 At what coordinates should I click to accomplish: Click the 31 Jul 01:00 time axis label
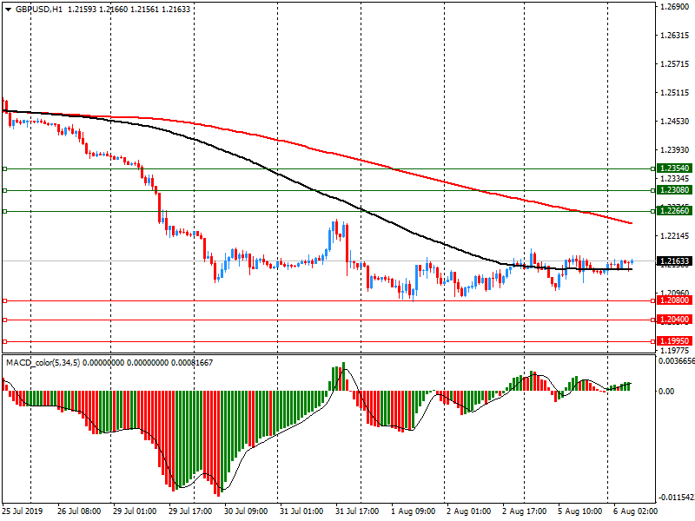(x=301, y=511)
